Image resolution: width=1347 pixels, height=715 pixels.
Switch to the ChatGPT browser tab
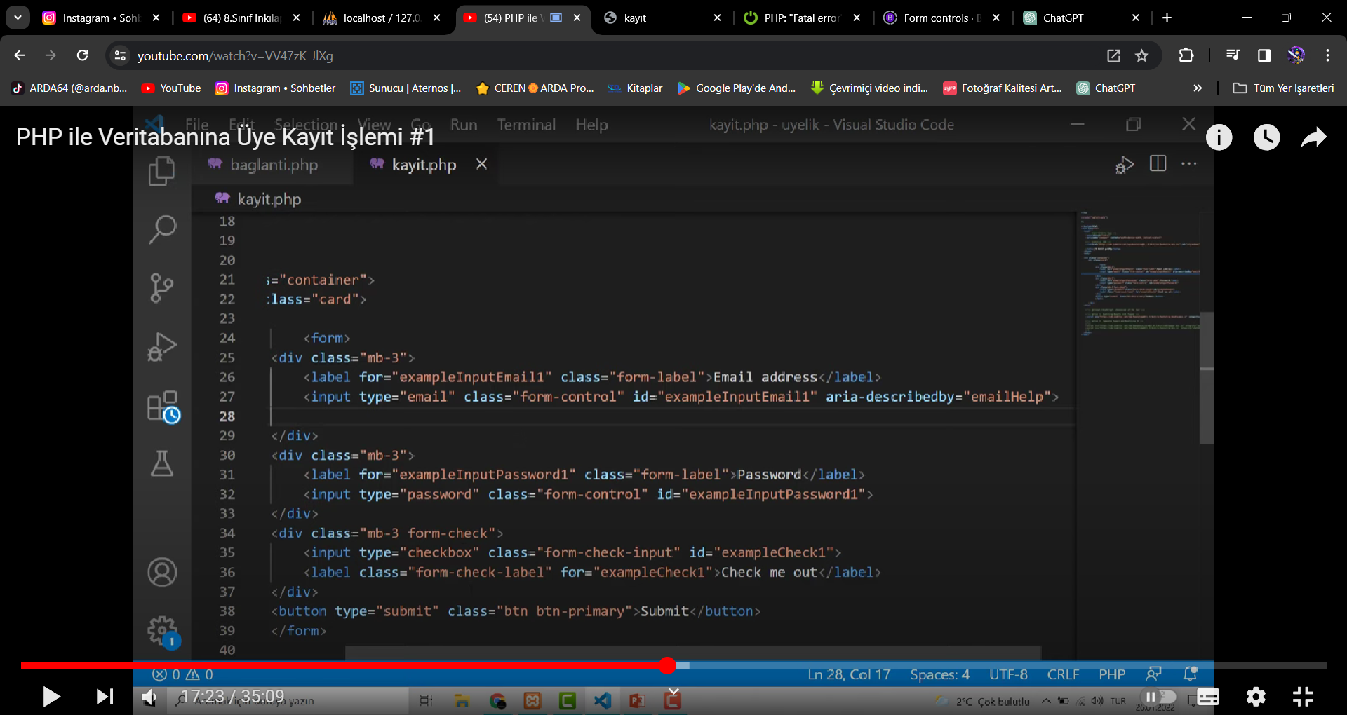point(1063,18)
